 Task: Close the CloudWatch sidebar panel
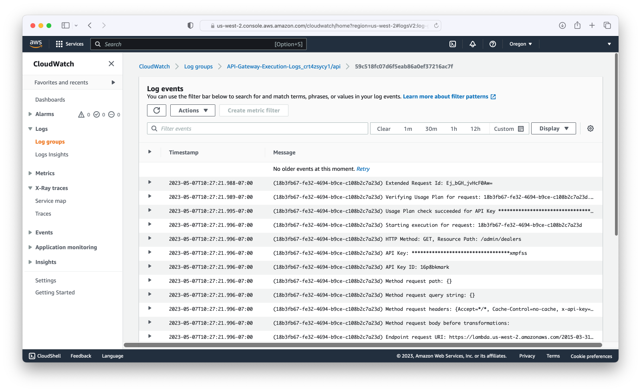[111, 64]
